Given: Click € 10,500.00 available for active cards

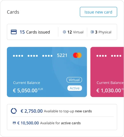Looking at the screenshot, I should (49, 123).
